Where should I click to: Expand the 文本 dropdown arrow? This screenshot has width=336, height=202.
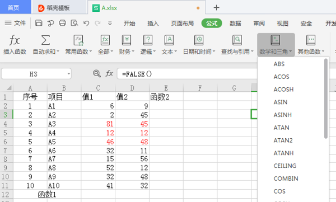coord(176,51)
